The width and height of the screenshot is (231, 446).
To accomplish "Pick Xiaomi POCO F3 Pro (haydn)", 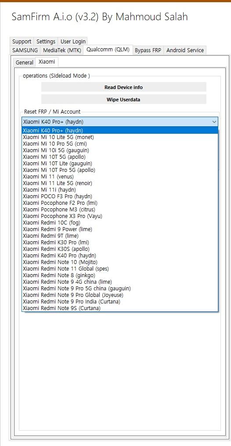I will pos(120,196).
